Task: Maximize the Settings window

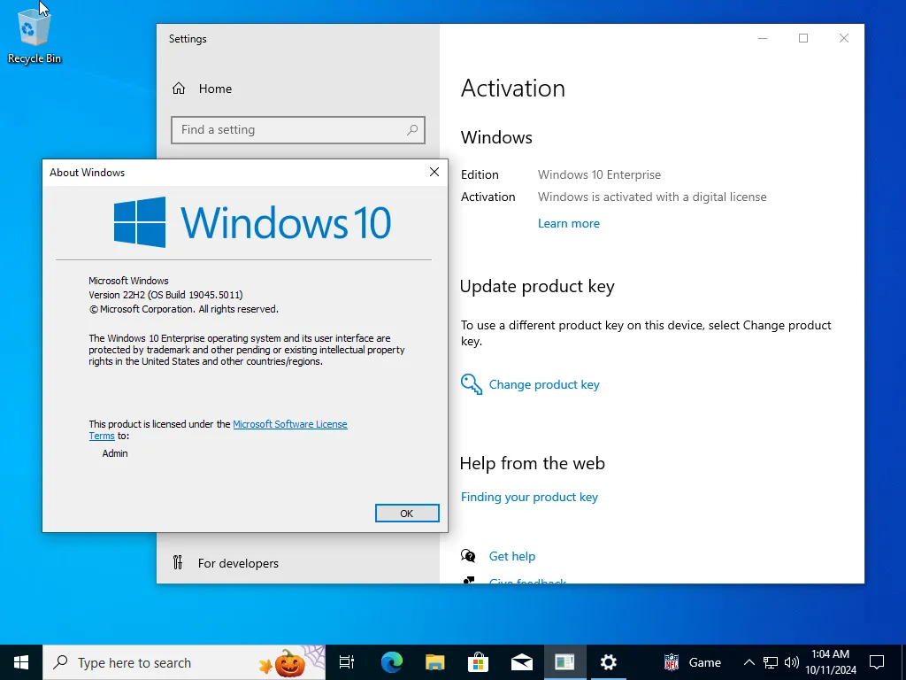Action: tap(803, 38)
